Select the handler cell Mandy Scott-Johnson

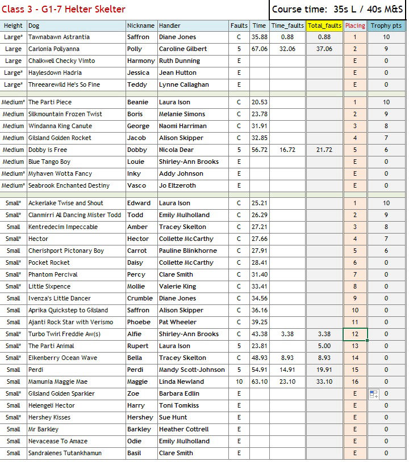tap(193, 370)
